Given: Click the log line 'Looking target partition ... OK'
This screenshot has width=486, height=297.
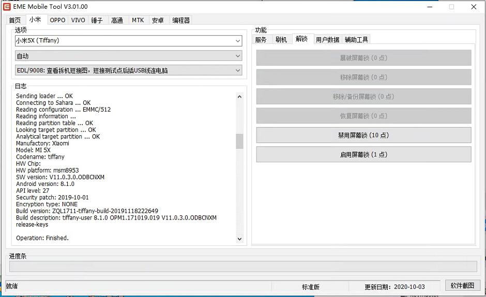Looking at the screenshot, I should point(56,130).
